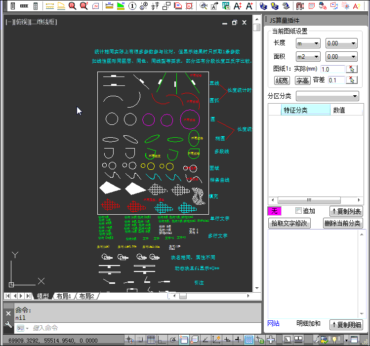Click the red-circle magnifier toolbar icon
Viewport: 370px width, 346px height.
(73, 6)
